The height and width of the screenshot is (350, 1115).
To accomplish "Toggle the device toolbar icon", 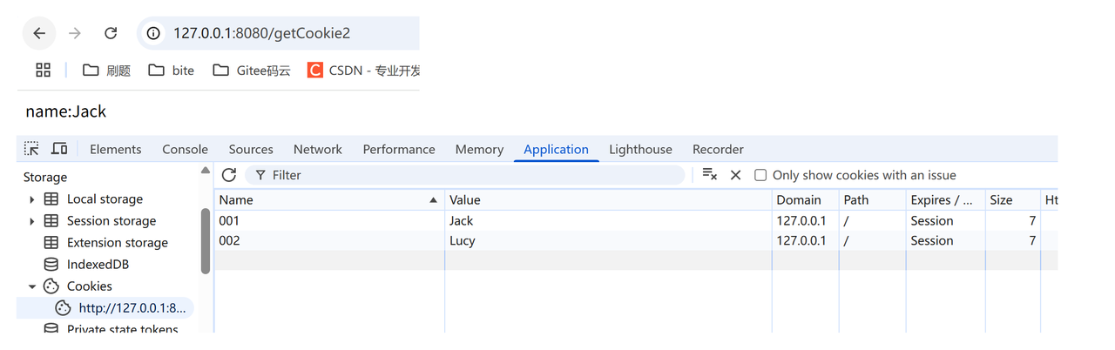I will 59,149.
